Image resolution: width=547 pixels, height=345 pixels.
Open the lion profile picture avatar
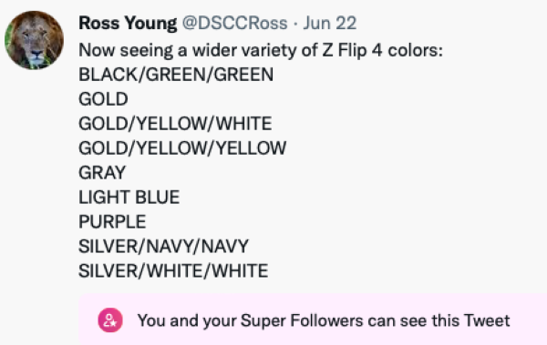pos(35,40)
